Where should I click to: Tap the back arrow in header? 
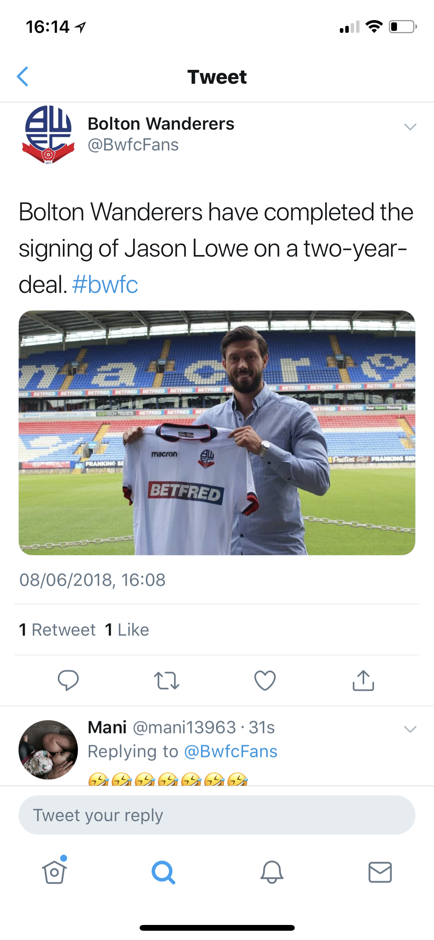click(x=23, y=76)
